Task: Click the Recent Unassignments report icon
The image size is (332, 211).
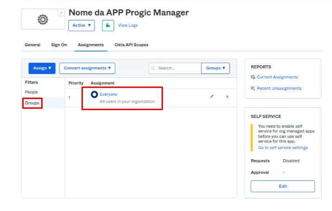Action: (253, 88)
